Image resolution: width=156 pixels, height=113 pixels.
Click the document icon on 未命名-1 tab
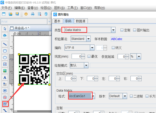tap(12, 28)
